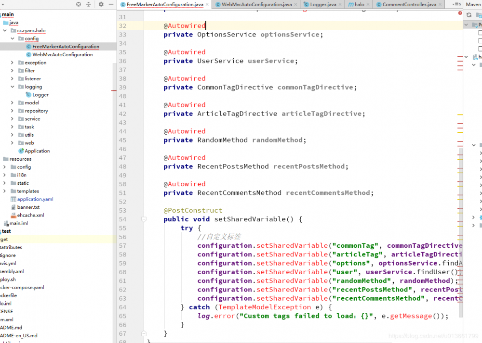This screenshot has height=343, width=482.
Task: Click the Maven generate sources folder icon
Action: (x=479, y=15)
